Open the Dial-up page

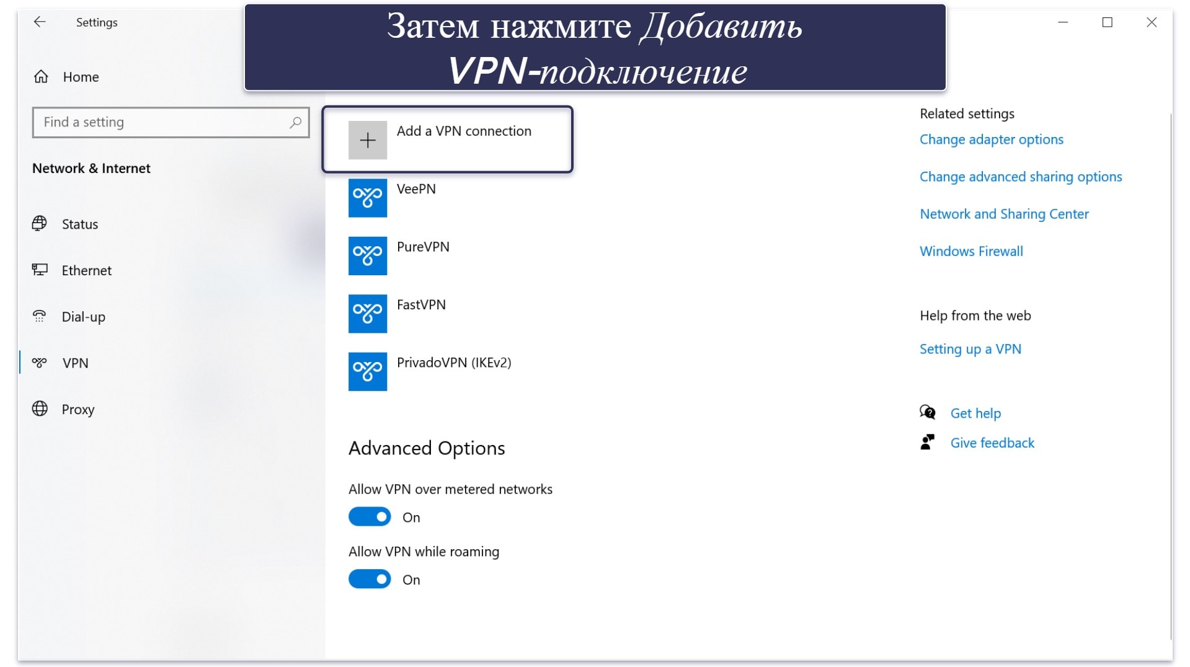point(84,317)
